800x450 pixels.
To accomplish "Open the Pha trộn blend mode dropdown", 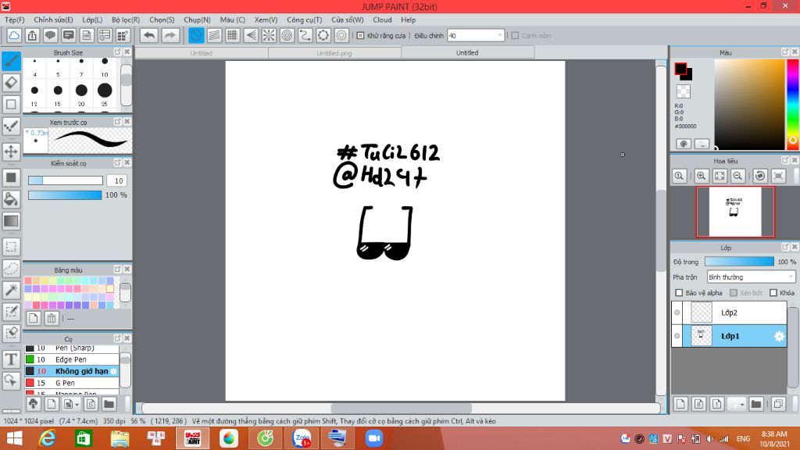I will (791, 277).
